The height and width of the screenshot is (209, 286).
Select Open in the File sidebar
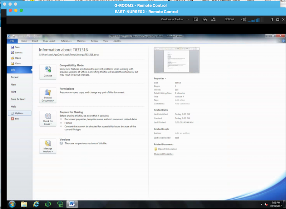pyautogui.click(x=16, y=58)
